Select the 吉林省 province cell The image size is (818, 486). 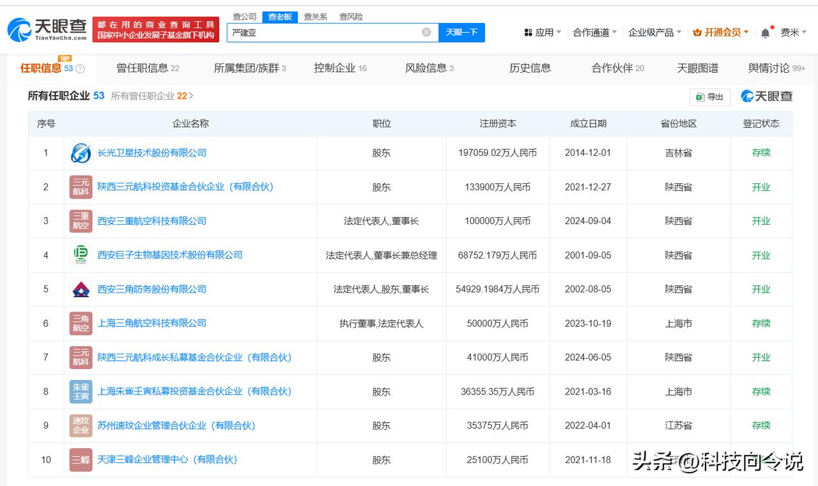coord(679,153)
